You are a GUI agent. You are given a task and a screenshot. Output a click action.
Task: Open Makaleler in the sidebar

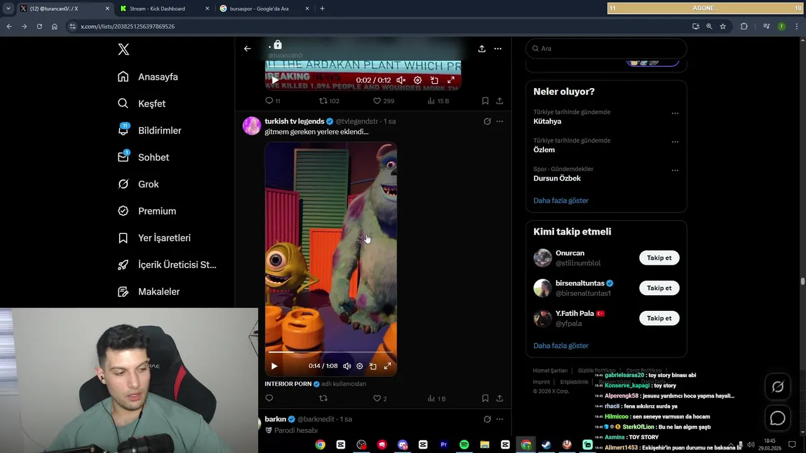149,292
